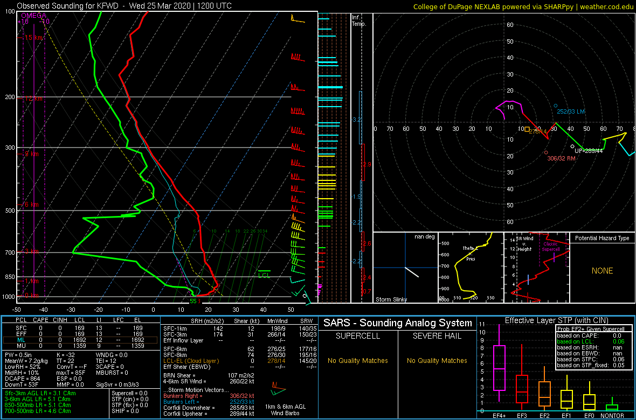Click the Sfc-3km AGL LR lapse rate line
The image size is (636, 420).
click(x=40, y=393)
